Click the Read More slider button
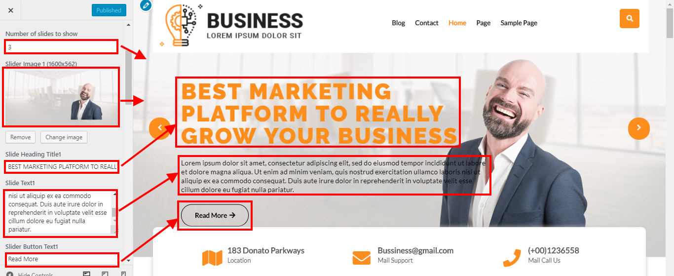Viewport: 674px width, 276px height. click(x=215, y=215)
